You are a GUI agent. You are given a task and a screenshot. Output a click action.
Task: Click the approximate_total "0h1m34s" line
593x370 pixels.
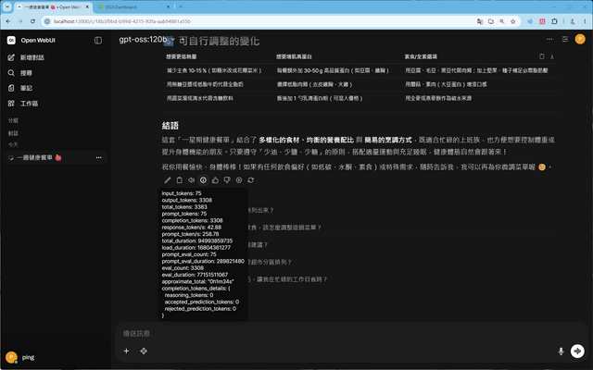coord(197,281)
